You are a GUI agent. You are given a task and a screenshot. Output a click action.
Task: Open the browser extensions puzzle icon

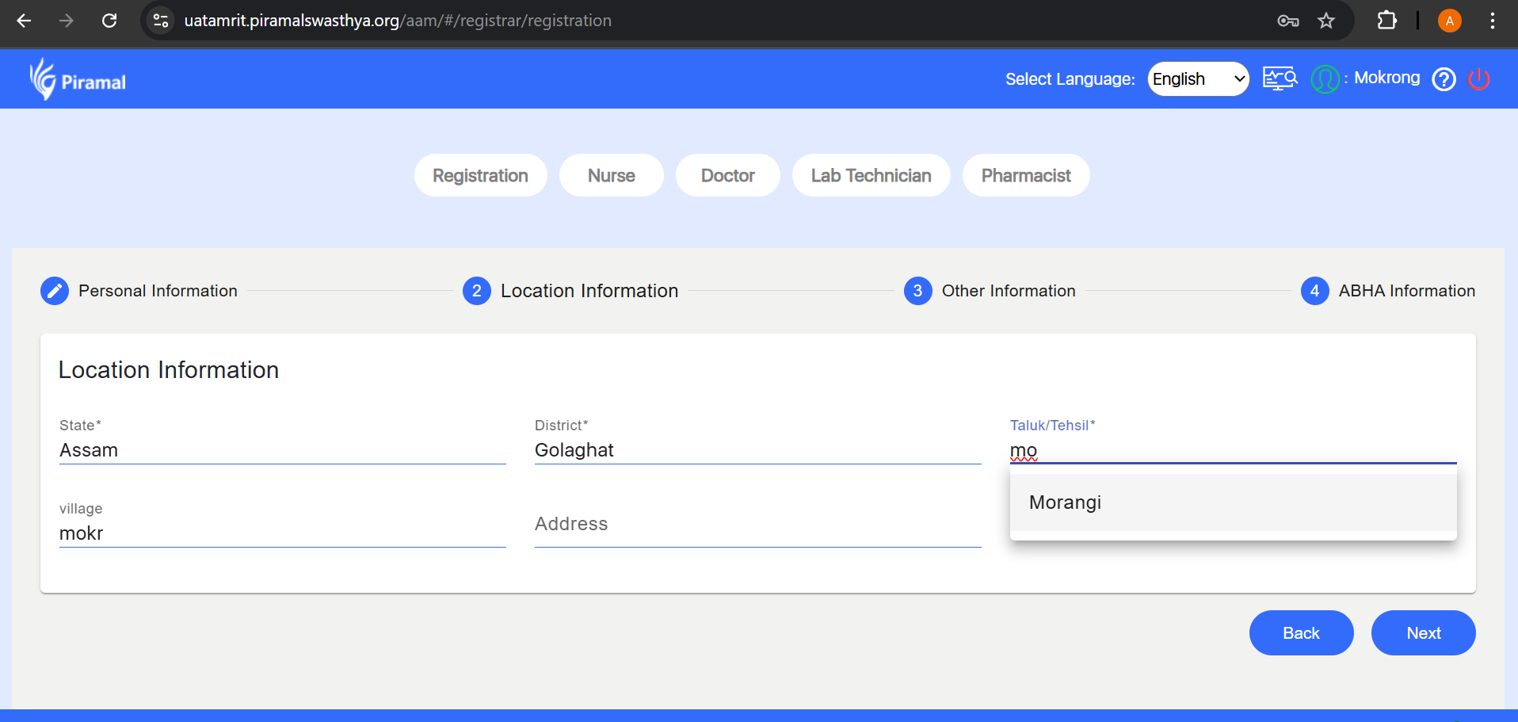1386,21
